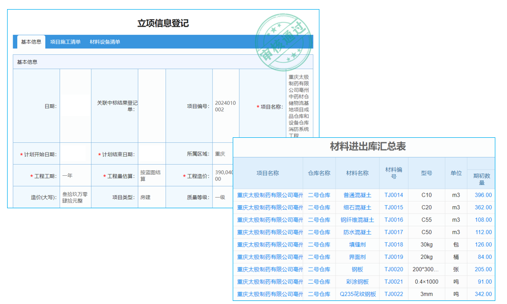The image size is (507, 304).
Task: Click the 界面剂 material link
Action: pyautogui.click(x=356, y=257)
